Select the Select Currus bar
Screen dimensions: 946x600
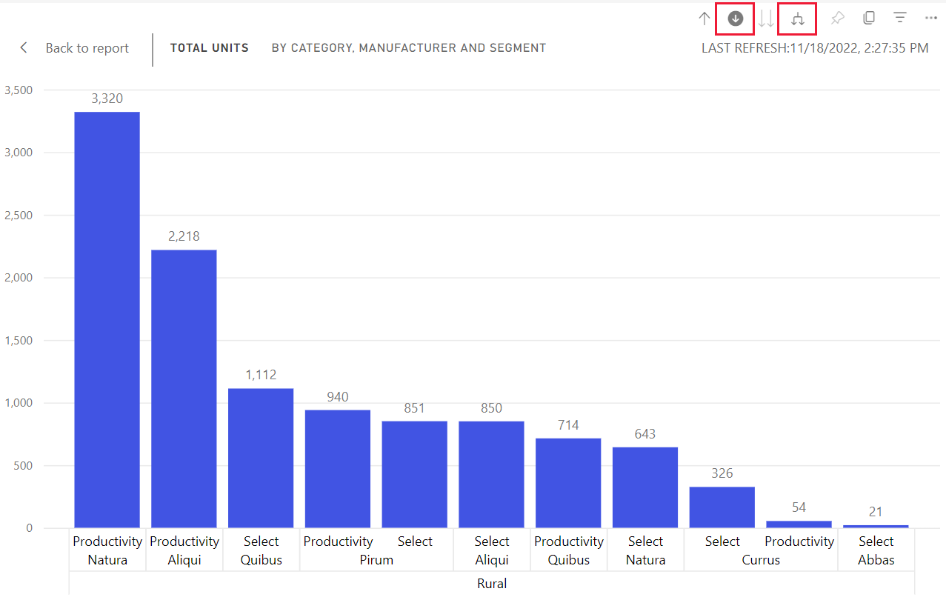pyautogui.click(x=722, y=507)
